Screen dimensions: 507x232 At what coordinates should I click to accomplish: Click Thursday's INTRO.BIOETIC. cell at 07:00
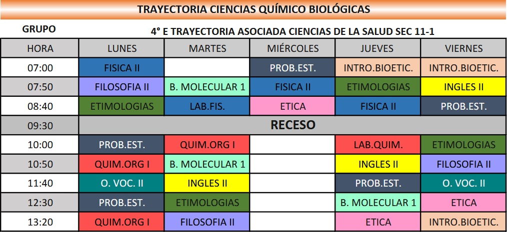378,68
